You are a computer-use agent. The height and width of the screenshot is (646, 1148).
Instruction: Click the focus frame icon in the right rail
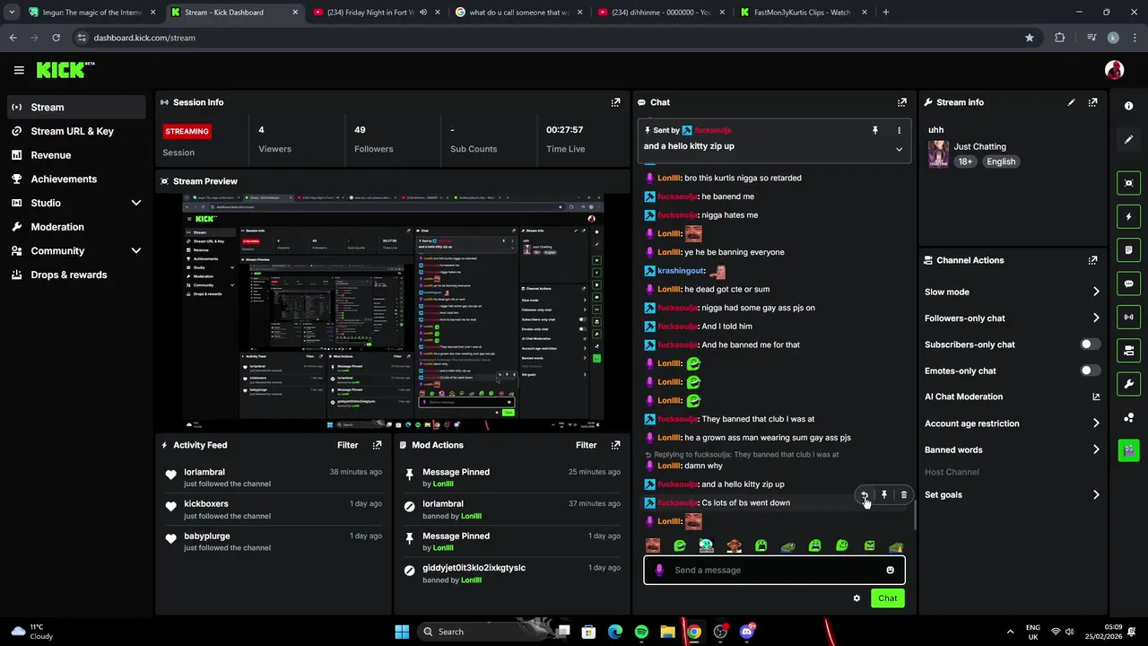click(x=1128, y=183)
